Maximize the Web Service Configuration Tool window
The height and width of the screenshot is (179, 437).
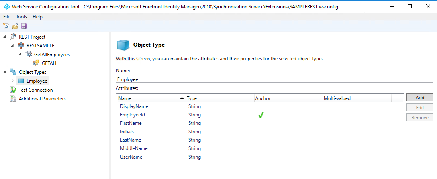pyautogui.click(x=409, y=7)
